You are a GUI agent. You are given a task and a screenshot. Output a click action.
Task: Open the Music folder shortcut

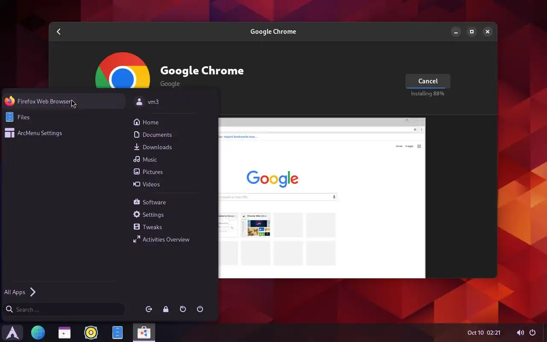[145, 159]
